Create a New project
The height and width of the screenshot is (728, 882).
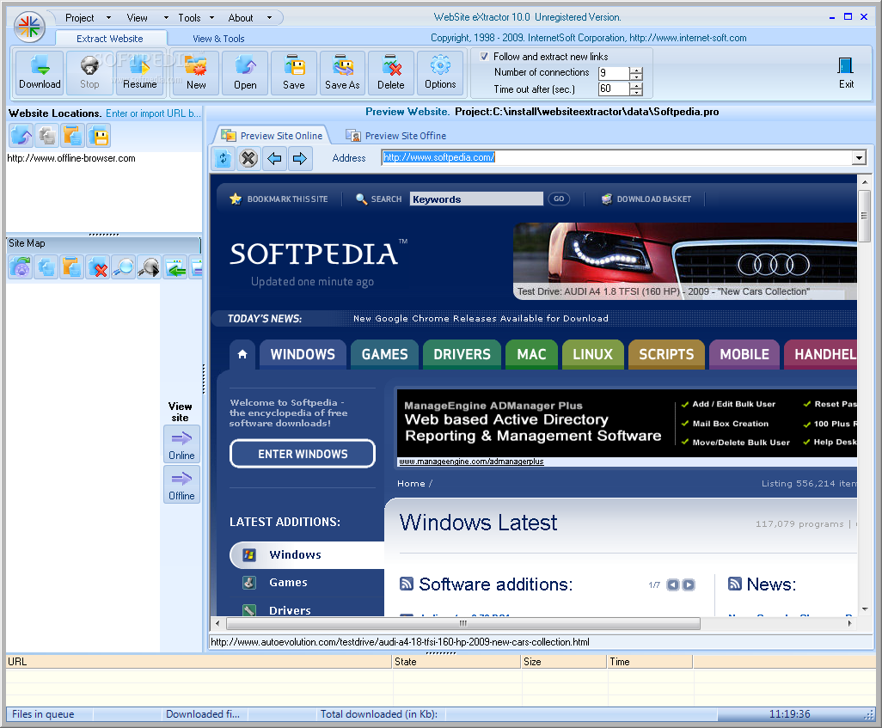[x=196, y=72]
